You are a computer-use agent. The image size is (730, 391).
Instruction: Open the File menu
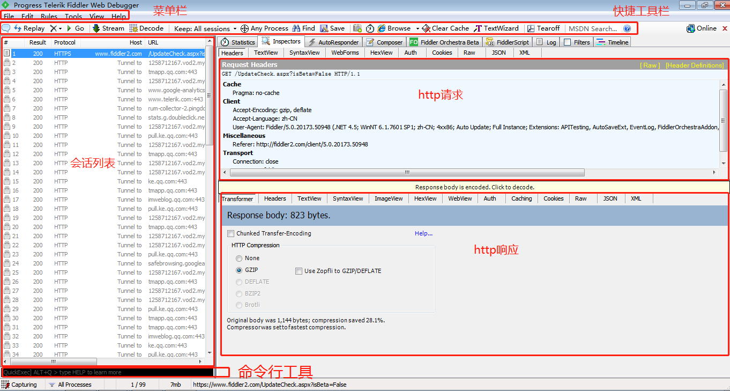coord(9,17)
